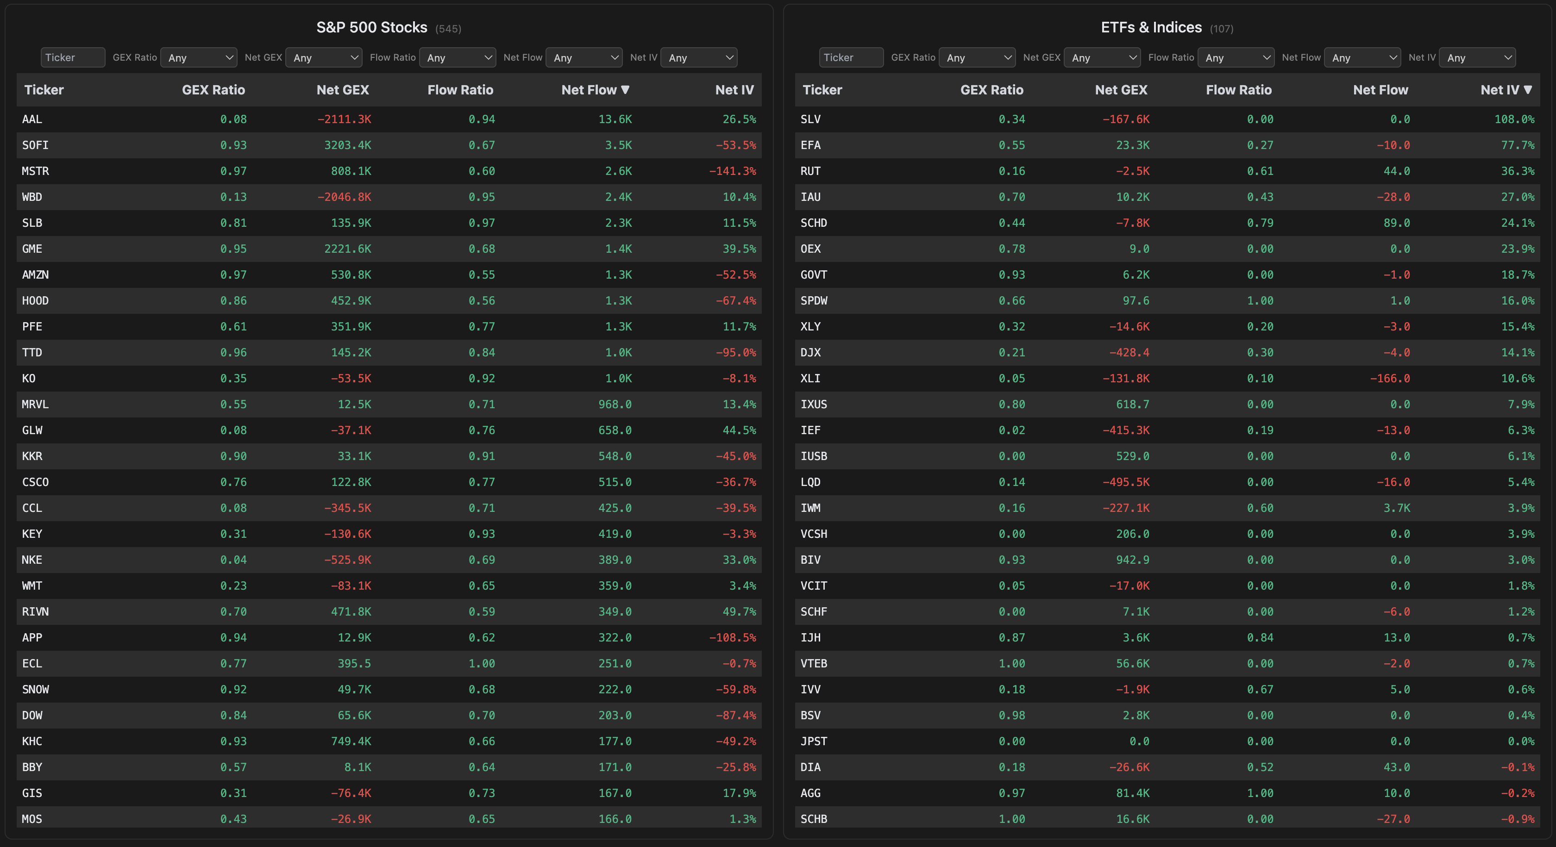The width and height of the screenshot is (1556, 847).
Task: Open the Net GEX filter dropdown in ETFs panel
Action: point(1102,57)
